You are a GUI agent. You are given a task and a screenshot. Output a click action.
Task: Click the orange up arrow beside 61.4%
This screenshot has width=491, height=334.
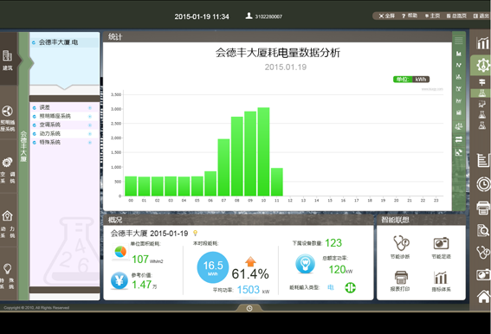250,261
